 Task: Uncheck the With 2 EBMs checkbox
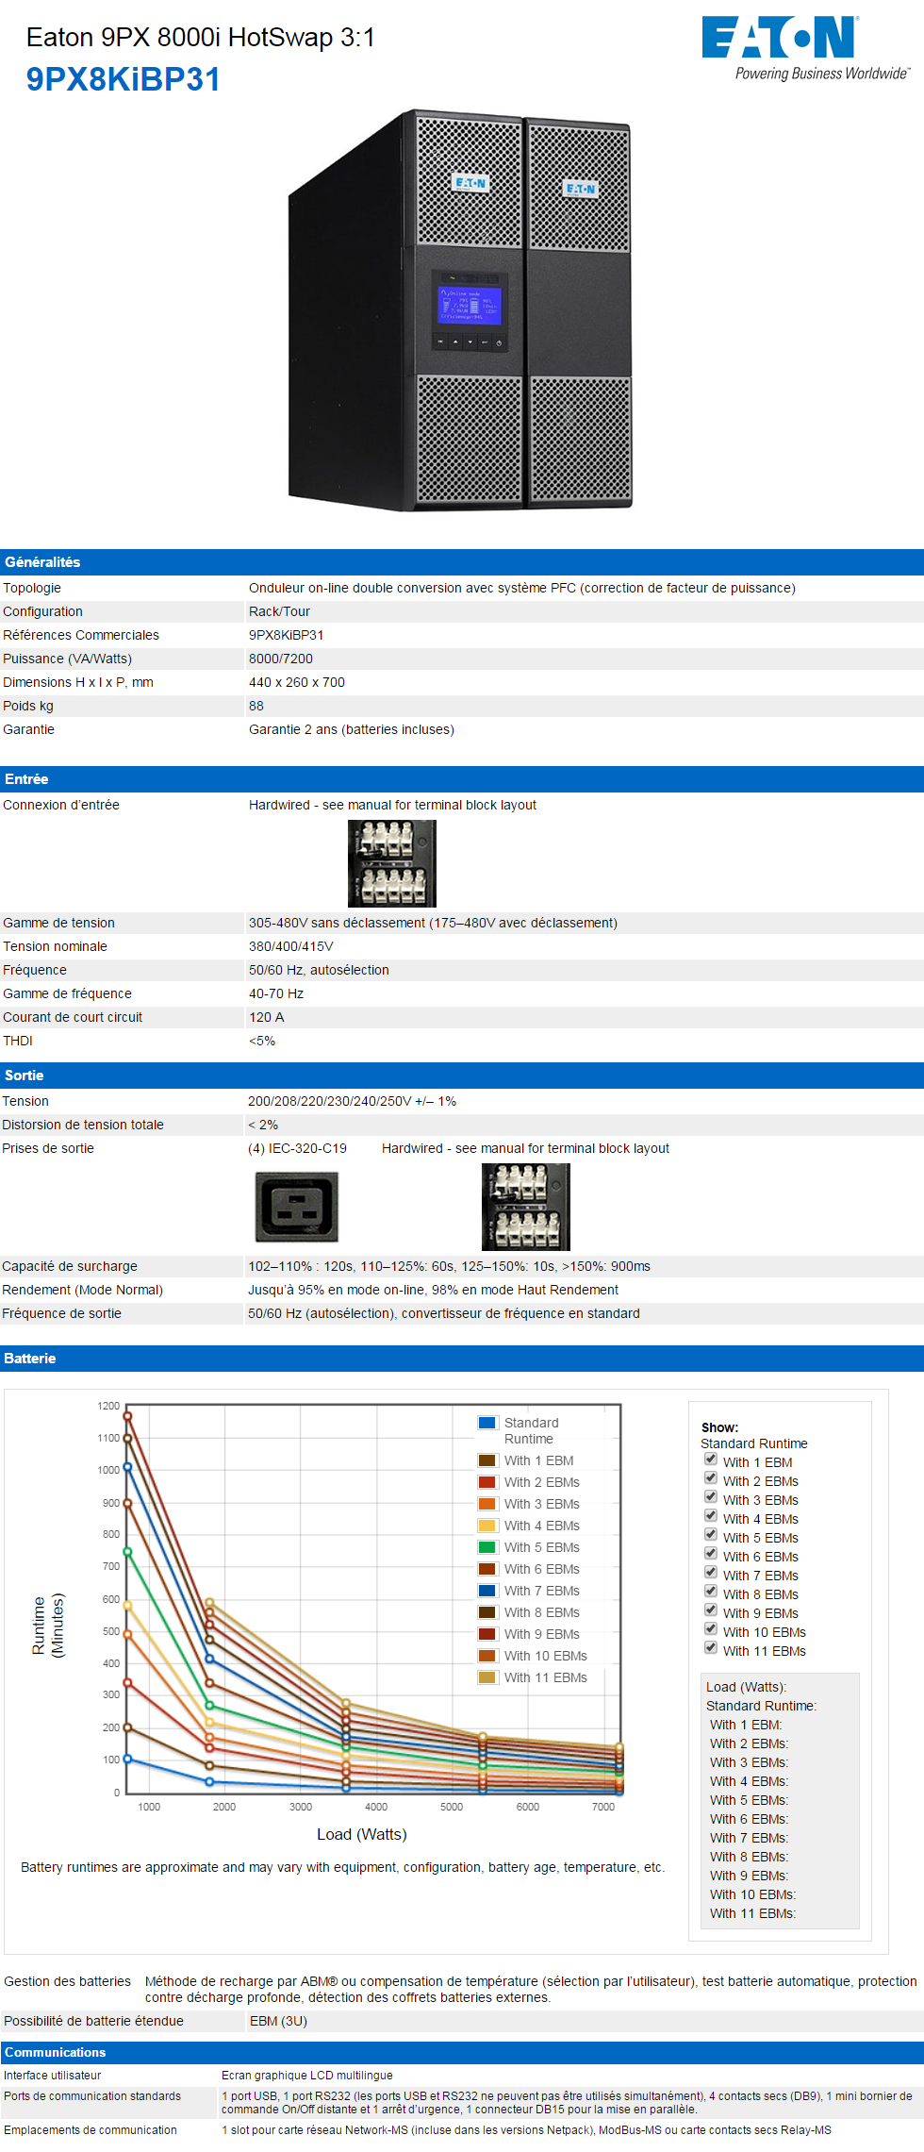[x=711, y=1478]
